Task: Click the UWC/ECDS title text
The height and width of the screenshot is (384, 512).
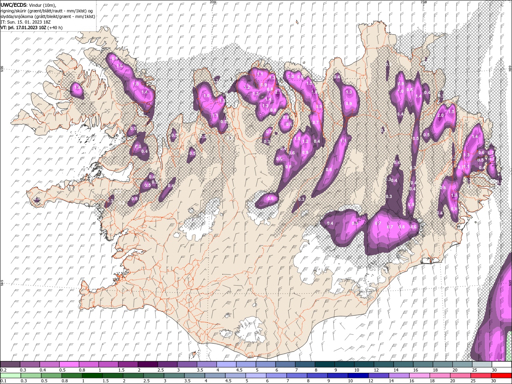Action: tap(13, 5)
